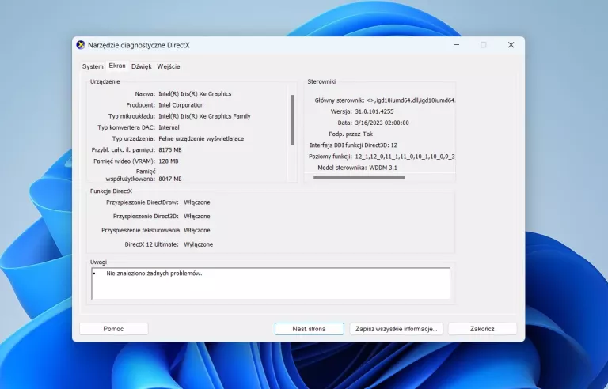This screenshot has height=389, width=608.
Task: Click the Zakończ button
Action: [x=482, y=329]
